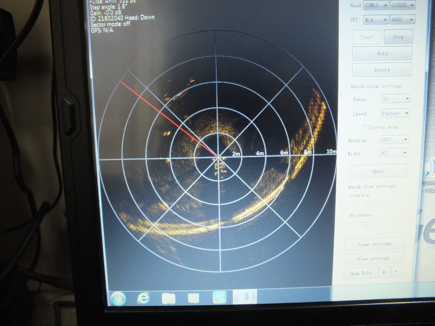Launch Internet Explorer from the taskbar
The width and height of the screenshot is (435, 326).
tap(143, 298)
